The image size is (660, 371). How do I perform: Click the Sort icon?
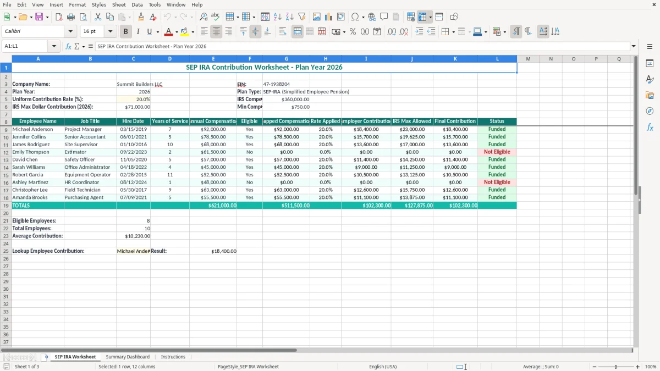[265, 17]
